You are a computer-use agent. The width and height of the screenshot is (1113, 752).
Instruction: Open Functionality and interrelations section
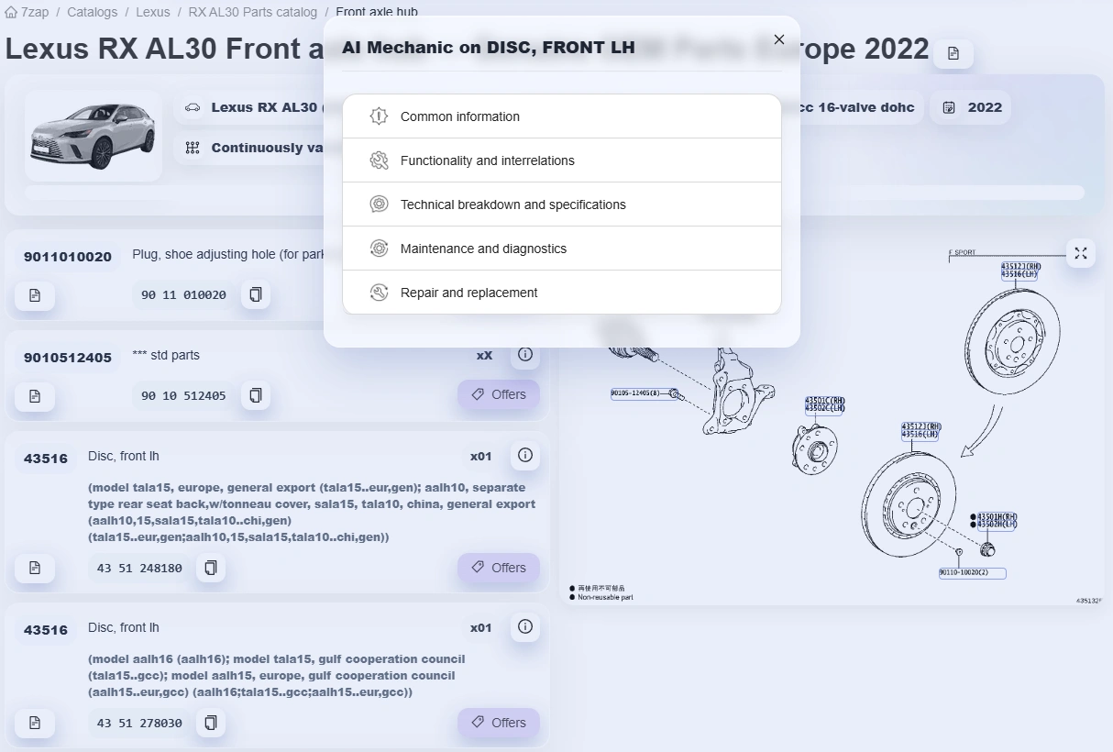point(561,160)
